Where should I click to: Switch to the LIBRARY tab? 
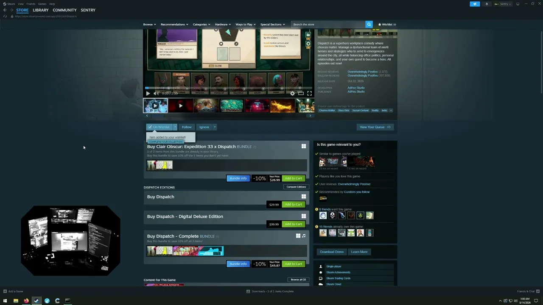click(41, 10)
